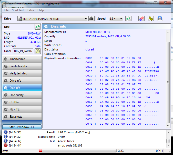This screenshot has height=155, width=173.
Task: Expand the Speed 12 X dropdown
Action: [116, 19]
